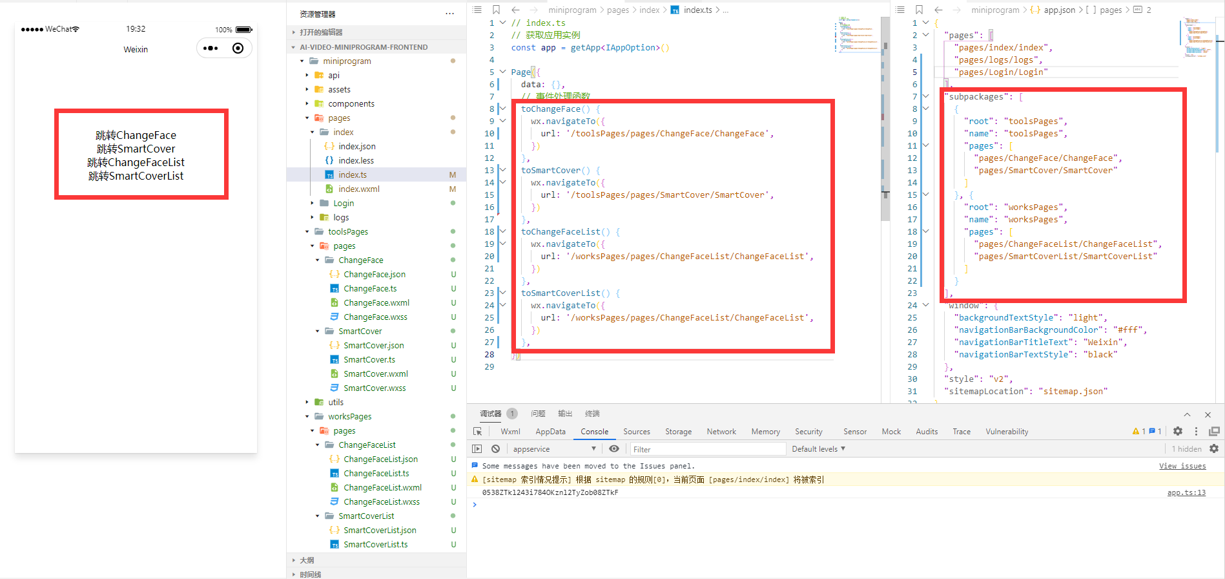Switch to the 输出 output tab
The height and width of the screenshot is (579, 1225).
pos(565,414)
